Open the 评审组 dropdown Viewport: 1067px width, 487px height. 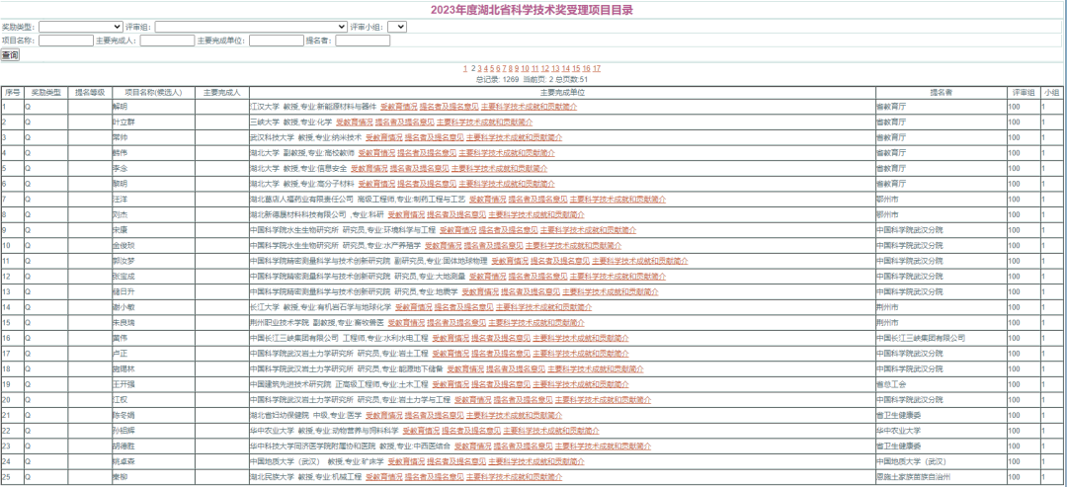(251, 27)
